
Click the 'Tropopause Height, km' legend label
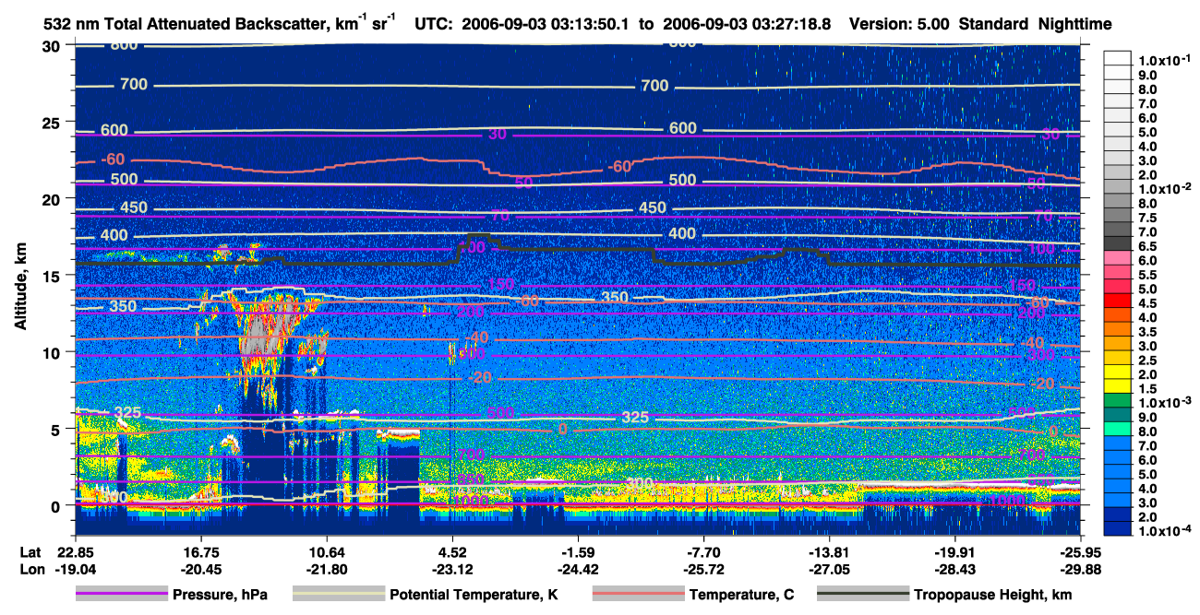(993, 595)
